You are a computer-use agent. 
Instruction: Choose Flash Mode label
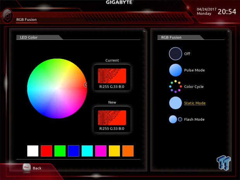194,119
